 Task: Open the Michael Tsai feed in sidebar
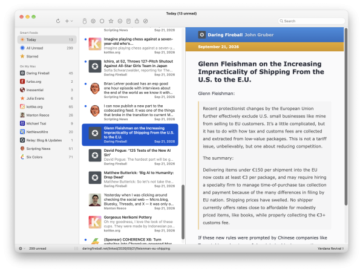[47, 123]
